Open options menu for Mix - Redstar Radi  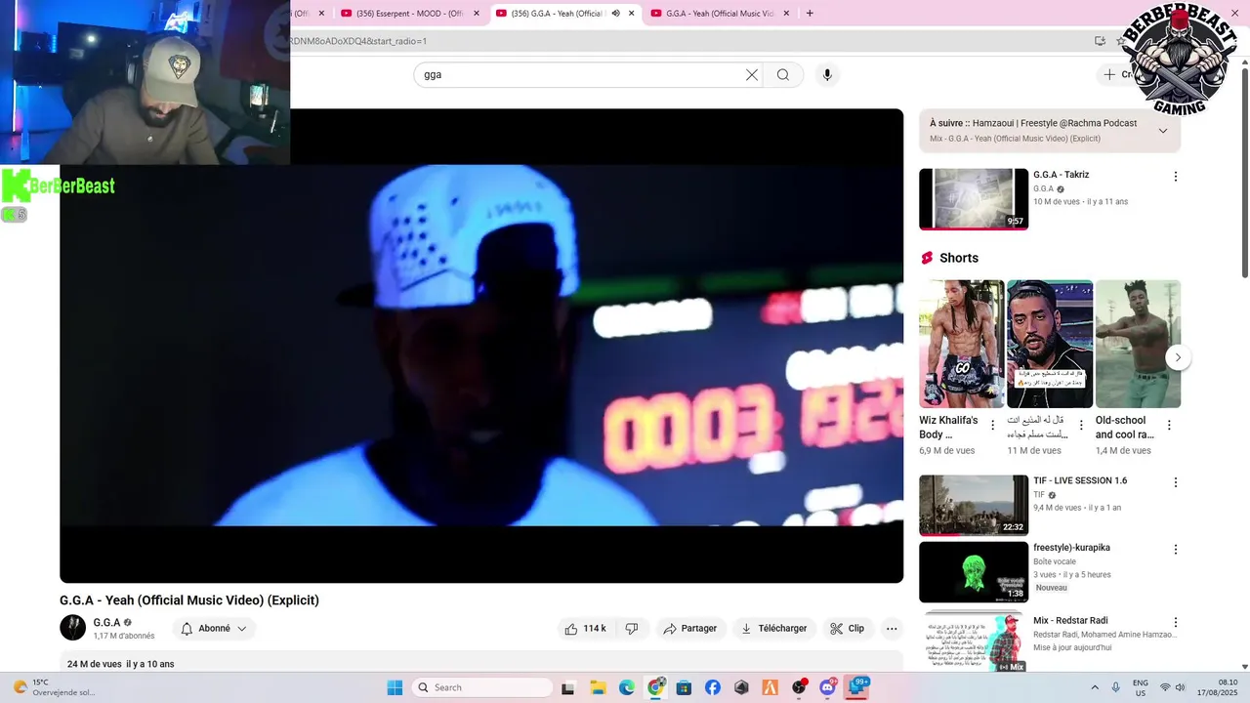[1176, 622]
